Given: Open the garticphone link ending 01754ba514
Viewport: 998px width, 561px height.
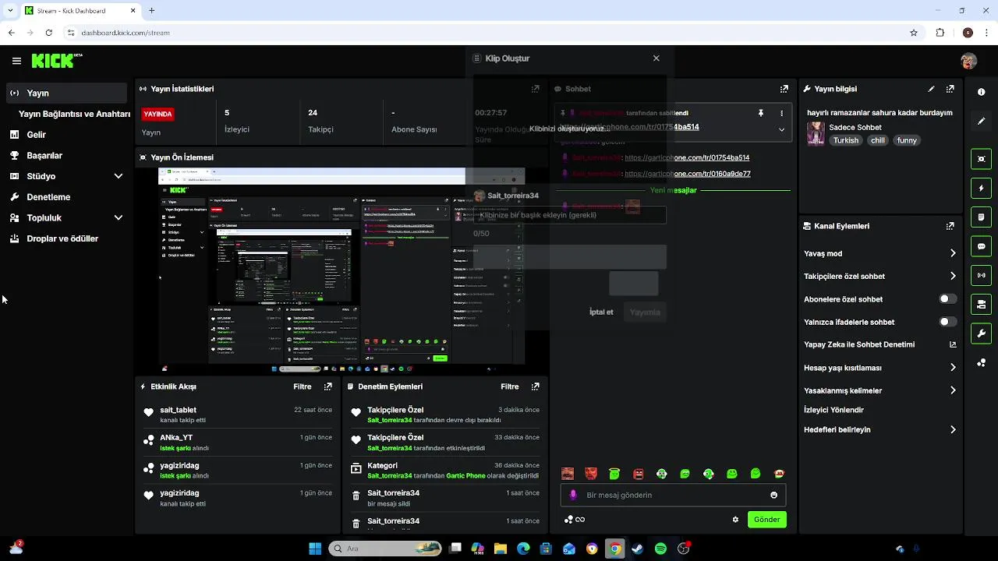Looking at the screenshot, I should click(x=687, y=157).
